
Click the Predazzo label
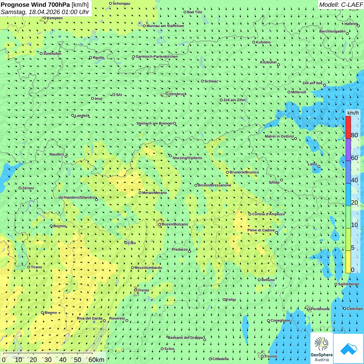point(180,249)
